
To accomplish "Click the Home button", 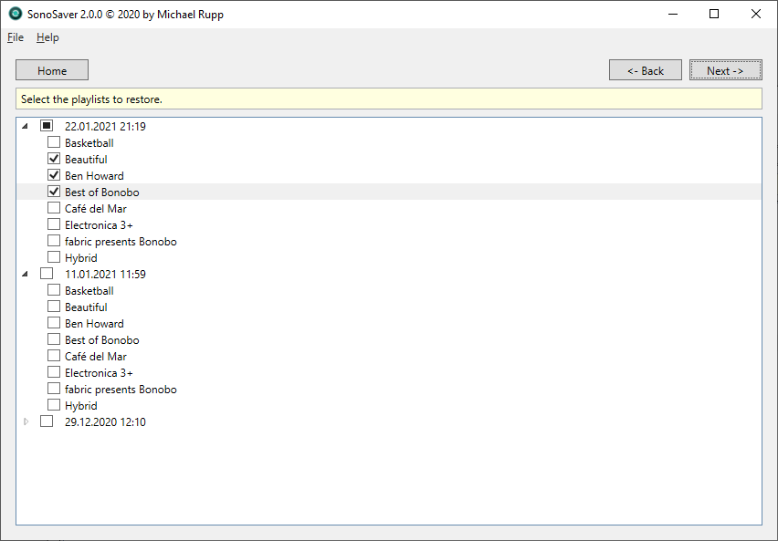I will pyautogui.click(x=51, y=69).
